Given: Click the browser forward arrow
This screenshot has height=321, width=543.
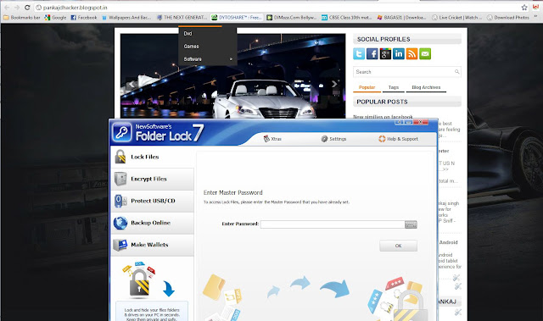Looking at the screenshot, I should pyautogui.click(x=17, y=8).
